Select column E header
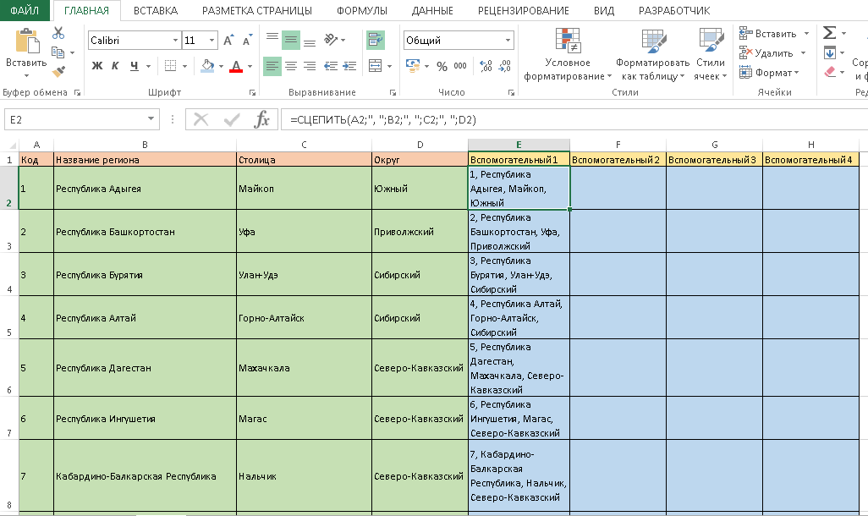The height and width of the screenshot is (516, 868). tap(519, 145)
